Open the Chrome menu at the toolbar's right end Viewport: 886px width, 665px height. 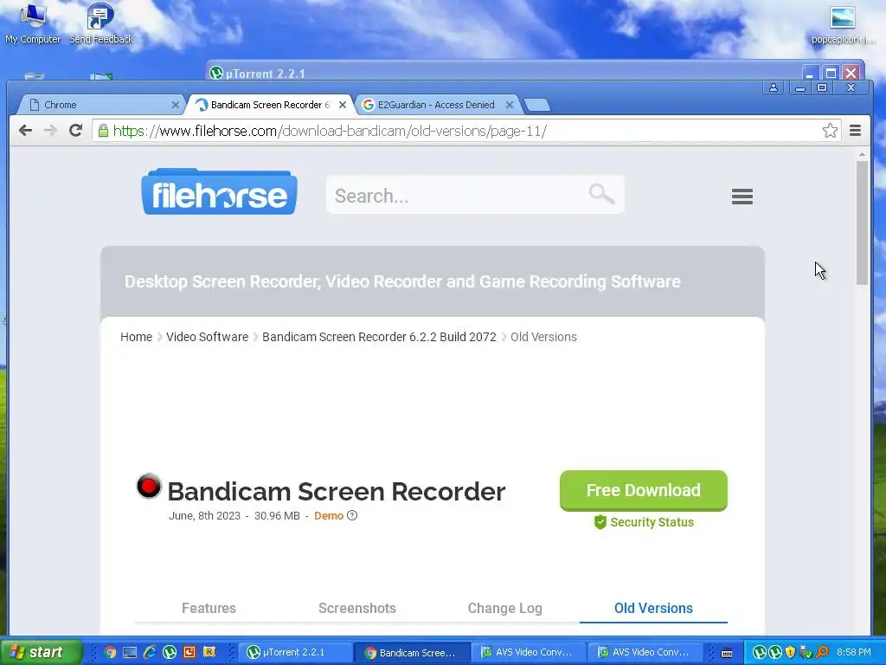(855, 131)
